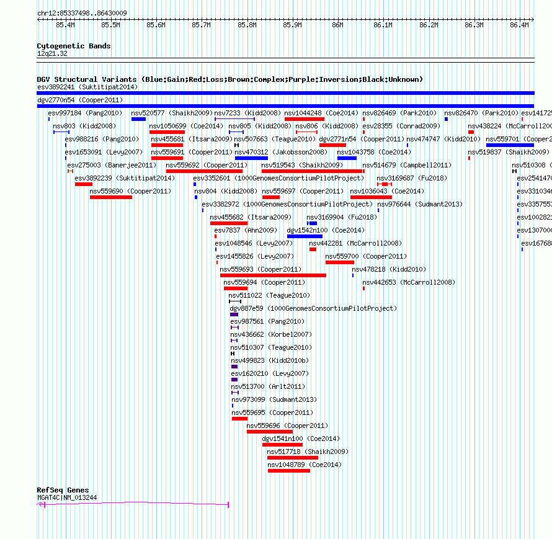Click the dgv2771n54 red loss bar
This screenshot has height=539, width=552.
pos(332,145)
